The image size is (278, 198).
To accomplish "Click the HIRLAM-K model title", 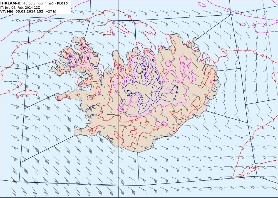I will click(x=10, y=3).
